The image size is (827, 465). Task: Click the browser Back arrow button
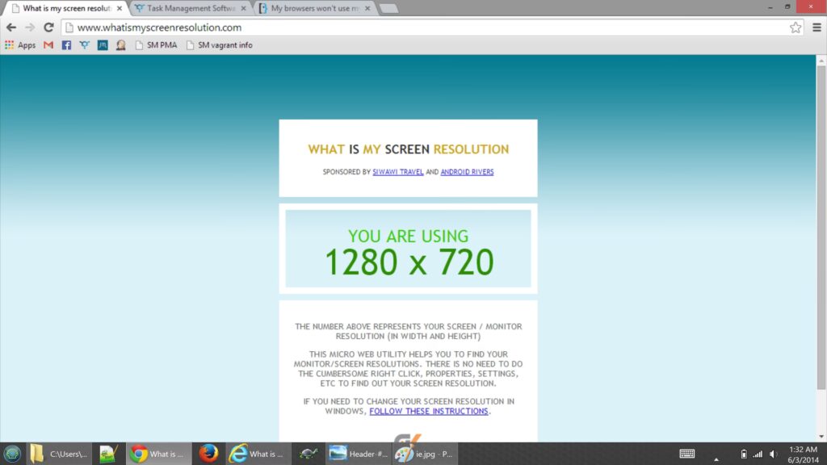point(11,27)
